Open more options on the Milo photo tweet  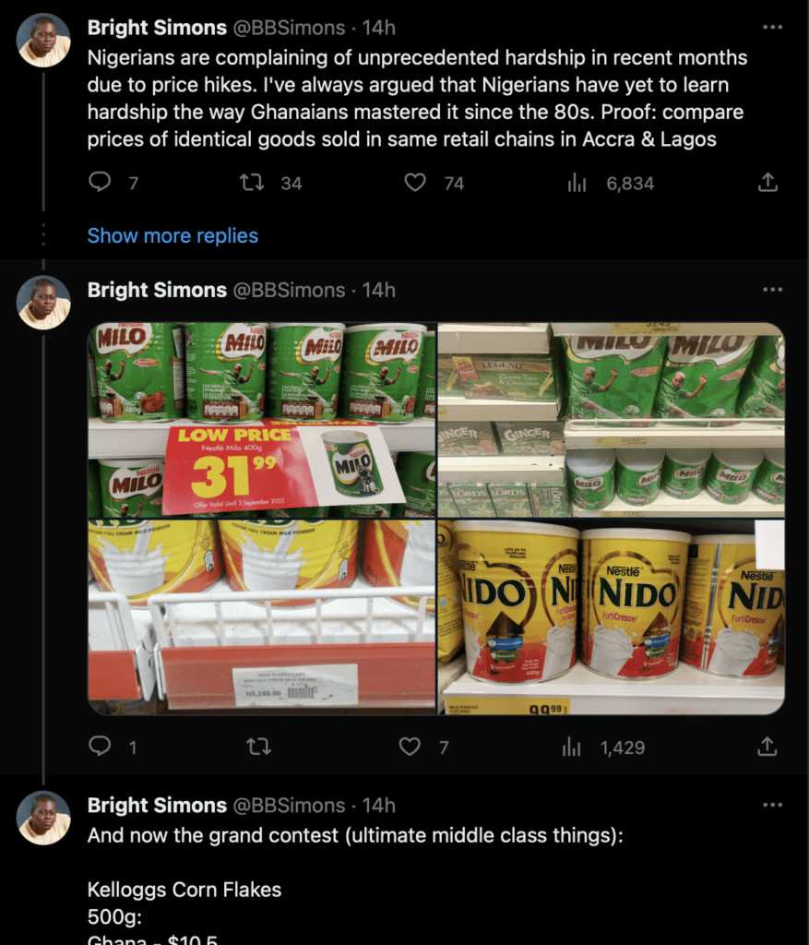[773, 290]
